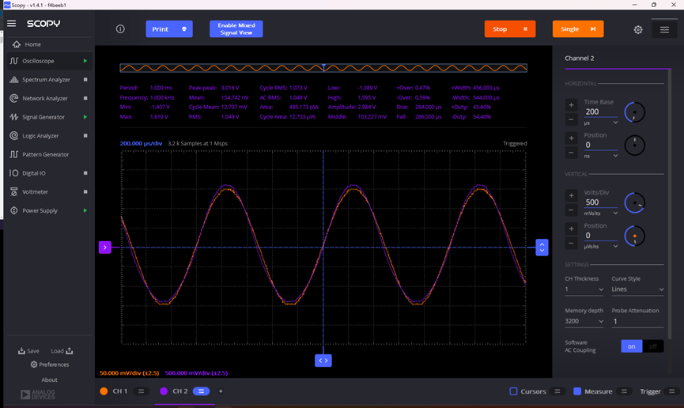Screen dimensions: 684x408
Task: Open oscilloscope settings gear icon
Action: (x=638, y=29)
